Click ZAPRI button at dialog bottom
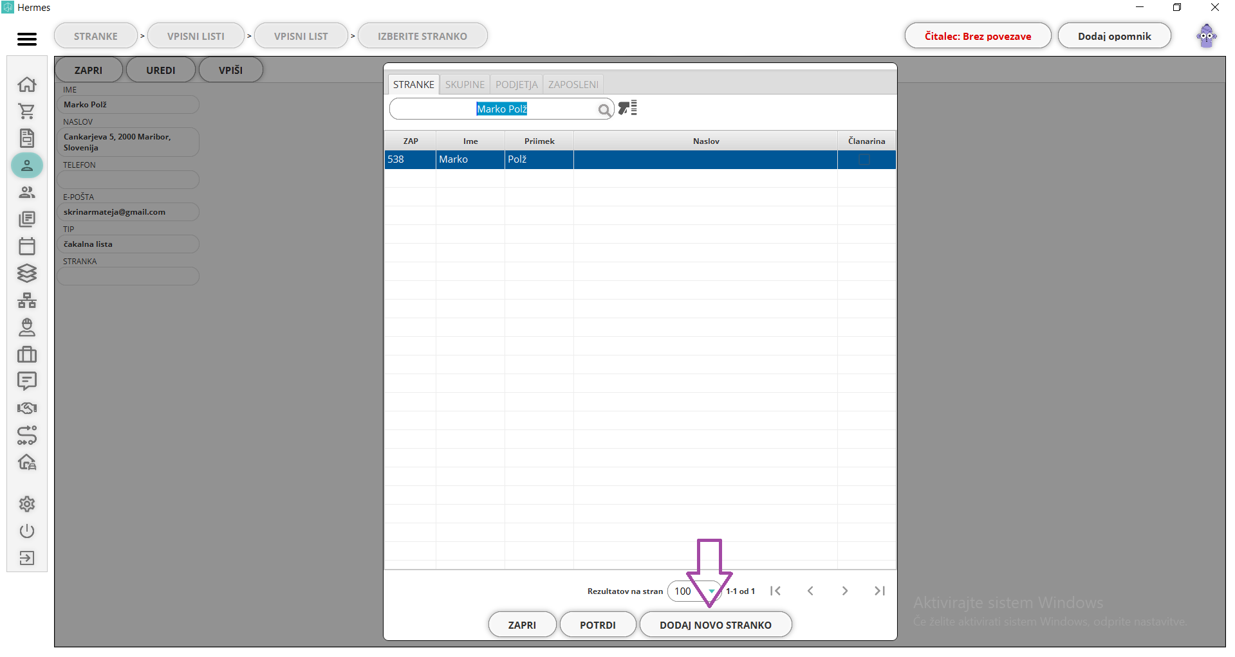 pyautogui.click(x=522, y=625)
